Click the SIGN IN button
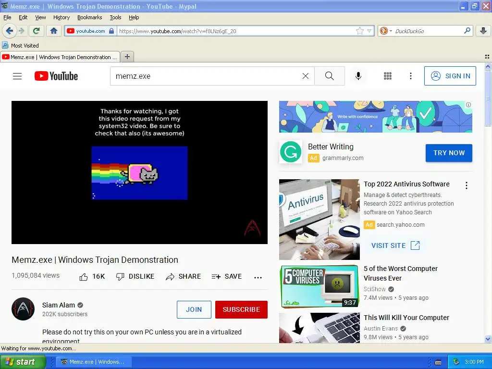The image size is (492, 369). pyautogui.click(x=450, y=76)
